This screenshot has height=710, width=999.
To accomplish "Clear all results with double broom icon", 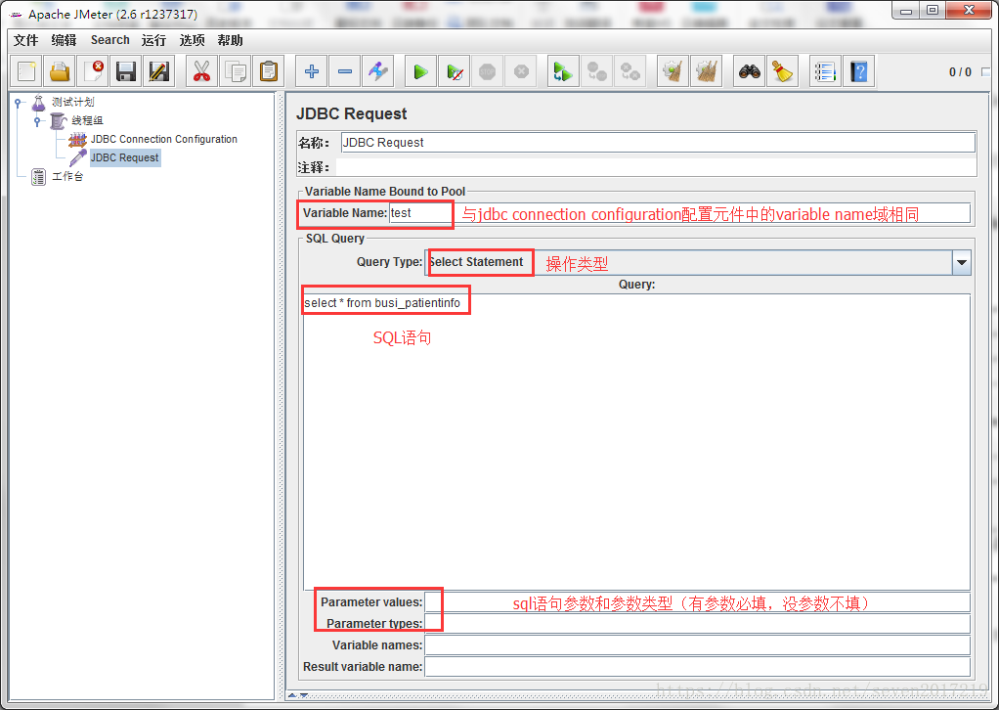I will click(706, 71).
